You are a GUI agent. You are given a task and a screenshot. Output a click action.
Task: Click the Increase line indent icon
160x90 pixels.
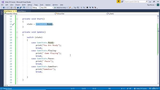[78, 8]
